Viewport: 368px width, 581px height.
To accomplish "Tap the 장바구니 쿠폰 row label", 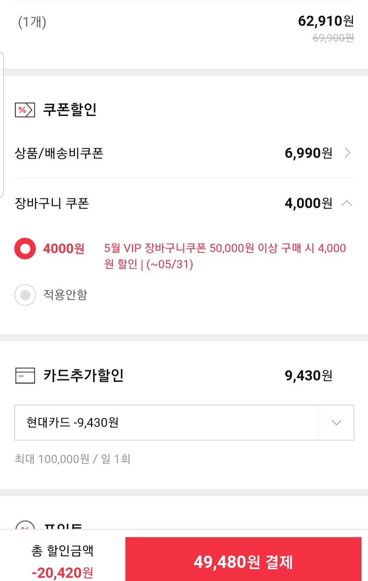I will (x=52, y=203).
